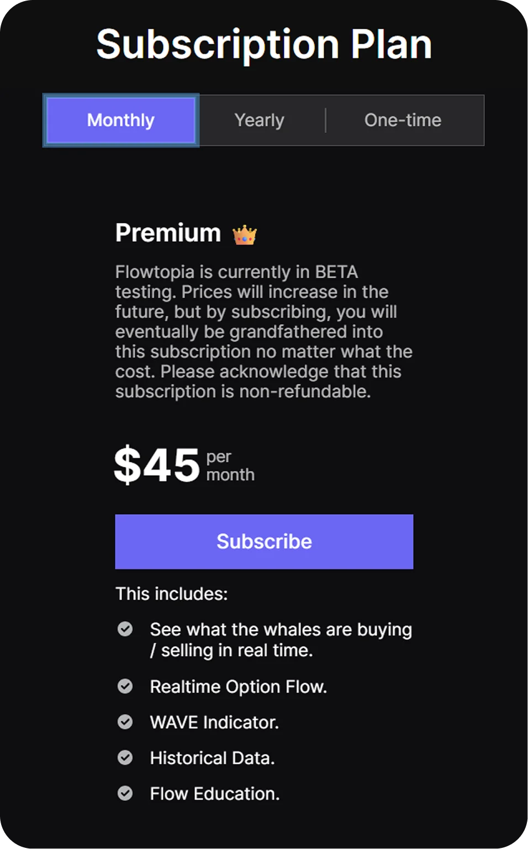Click the crown icon next to Premium
This screenshot has height=849, width=528.
pos(243,233)
